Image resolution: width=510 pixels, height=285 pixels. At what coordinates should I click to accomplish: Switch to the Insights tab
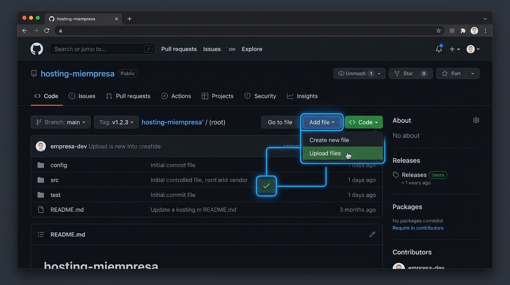click(302, 96)
